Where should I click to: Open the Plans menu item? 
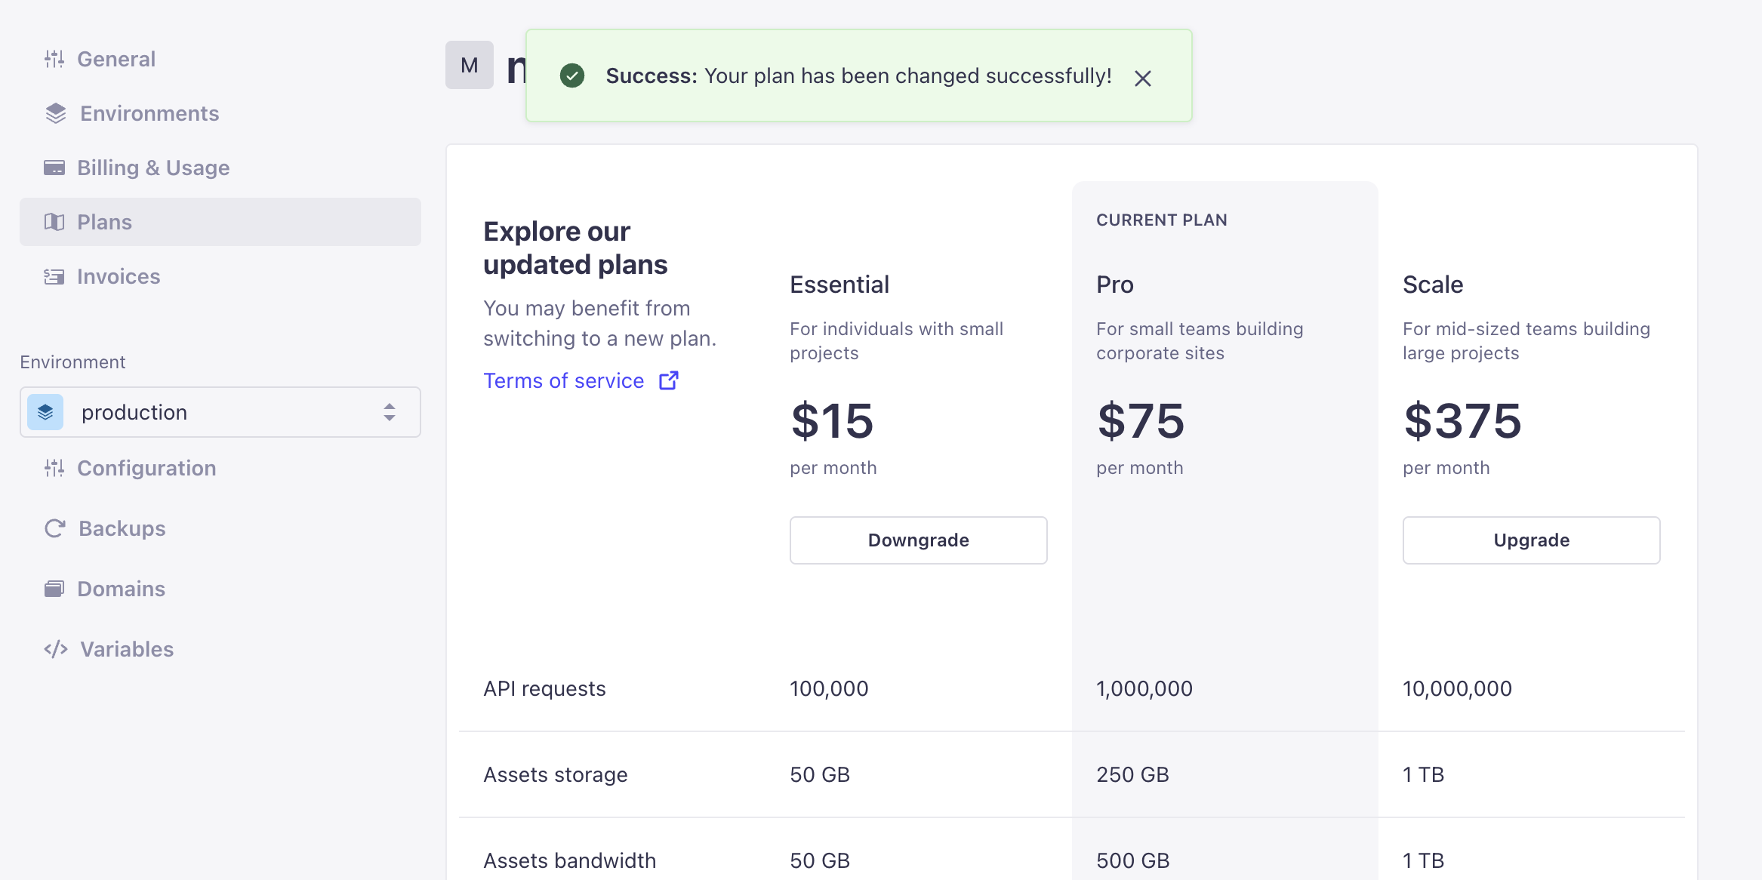pyautogui.click(x=104, y=222)
